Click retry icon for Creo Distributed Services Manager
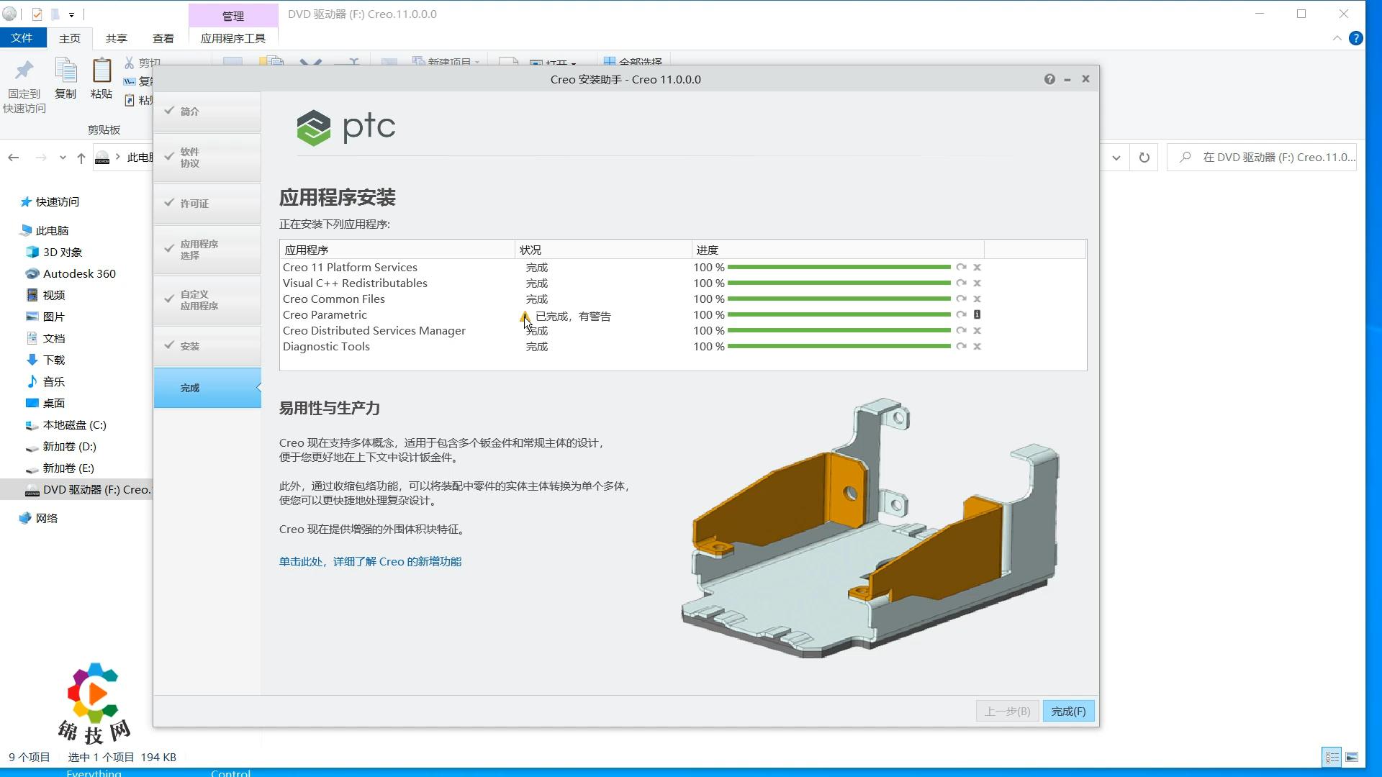Viewport: 1382px width, 777px height. 961,330
